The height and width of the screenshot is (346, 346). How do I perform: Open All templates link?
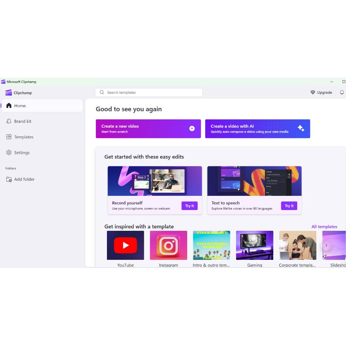[324, 226]
